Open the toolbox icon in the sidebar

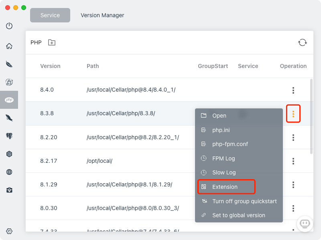tap(9, 190)
